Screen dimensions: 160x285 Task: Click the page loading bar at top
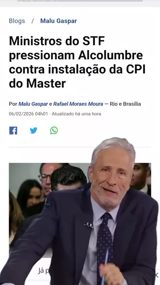[80, 1]
